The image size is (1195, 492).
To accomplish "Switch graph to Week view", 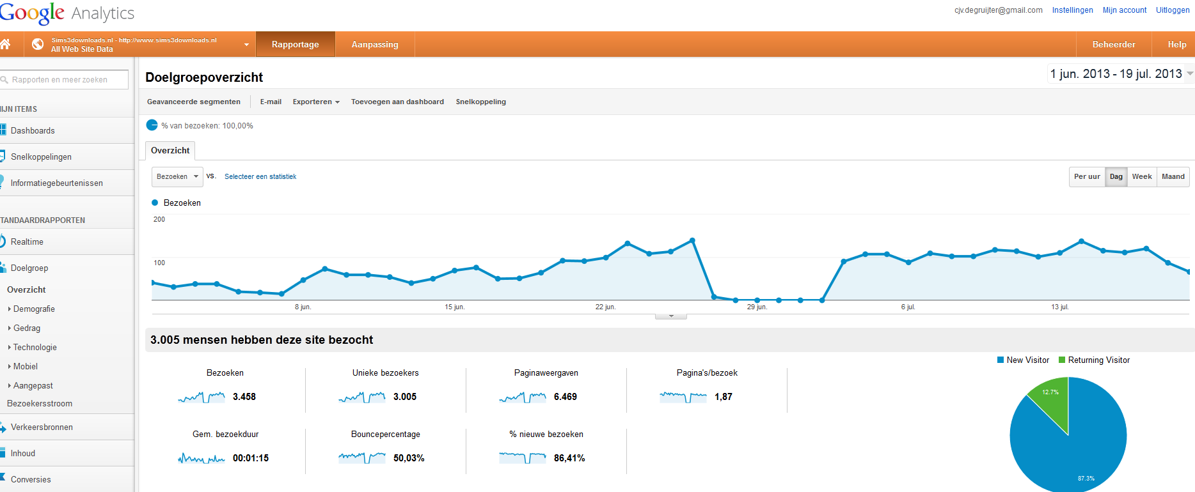I will click(1142, 177).
